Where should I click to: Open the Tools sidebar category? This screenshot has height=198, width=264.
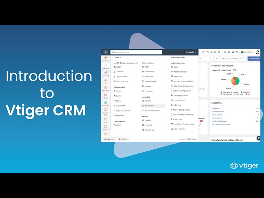click(106, 120)
